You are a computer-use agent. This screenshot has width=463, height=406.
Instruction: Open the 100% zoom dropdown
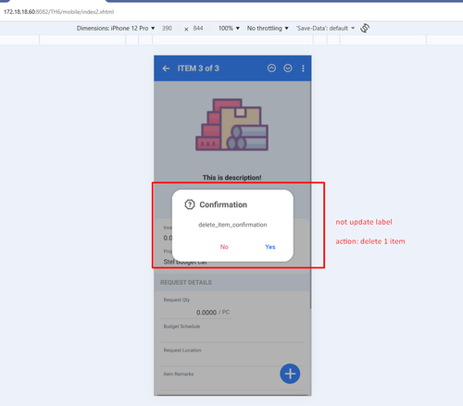pos(229,29)
